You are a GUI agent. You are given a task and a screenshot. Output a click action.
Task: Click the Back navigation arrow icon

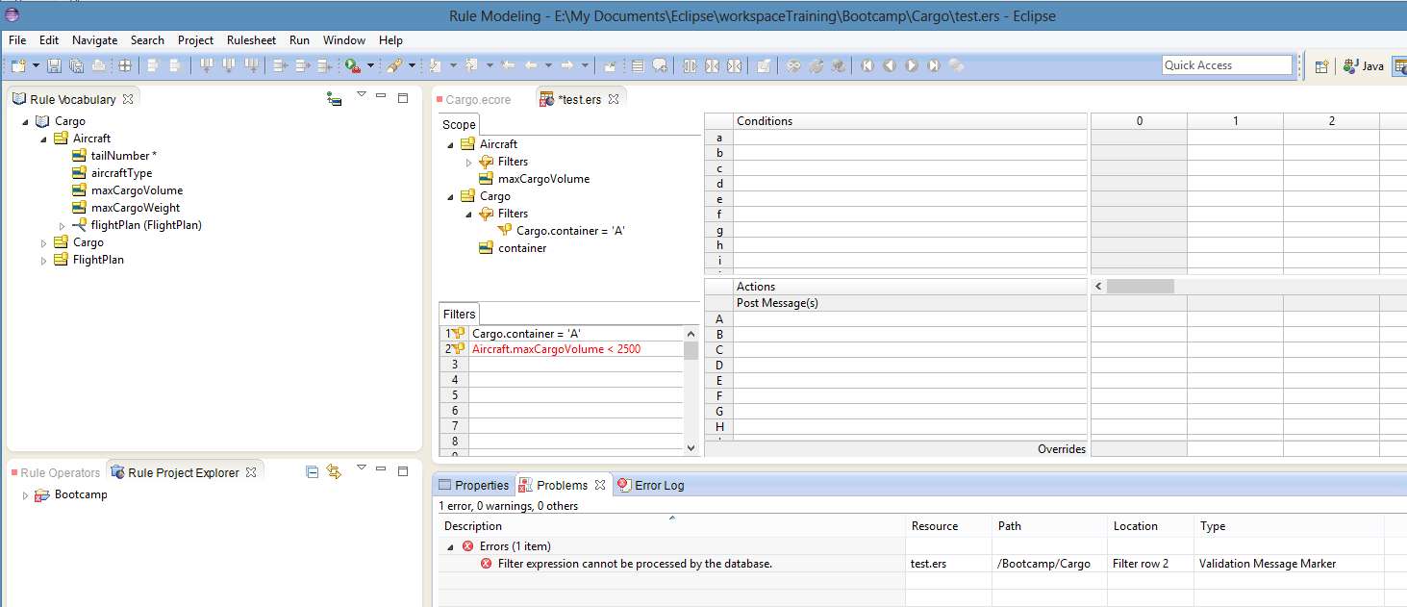(531, 65)
